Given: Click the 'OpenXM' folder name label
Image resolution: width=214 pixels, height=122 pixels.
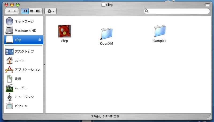Looking at the screenshot, I should pos(106,44).
